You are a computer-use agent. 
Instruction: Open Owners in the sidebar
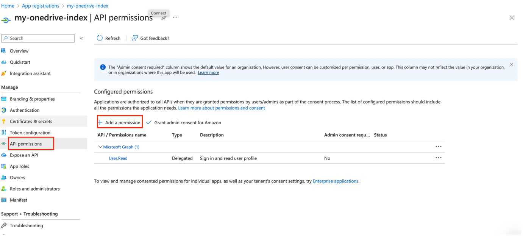(x=17, y=178)
